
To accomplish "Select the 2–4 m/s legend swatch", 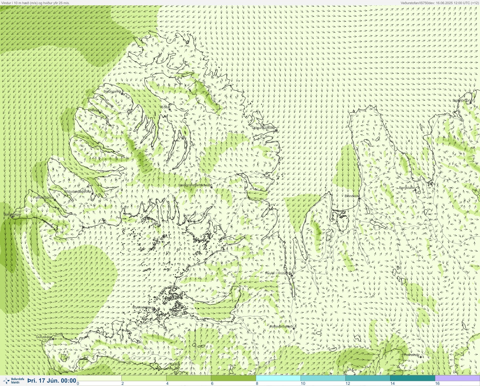I will tap(144, 378).
